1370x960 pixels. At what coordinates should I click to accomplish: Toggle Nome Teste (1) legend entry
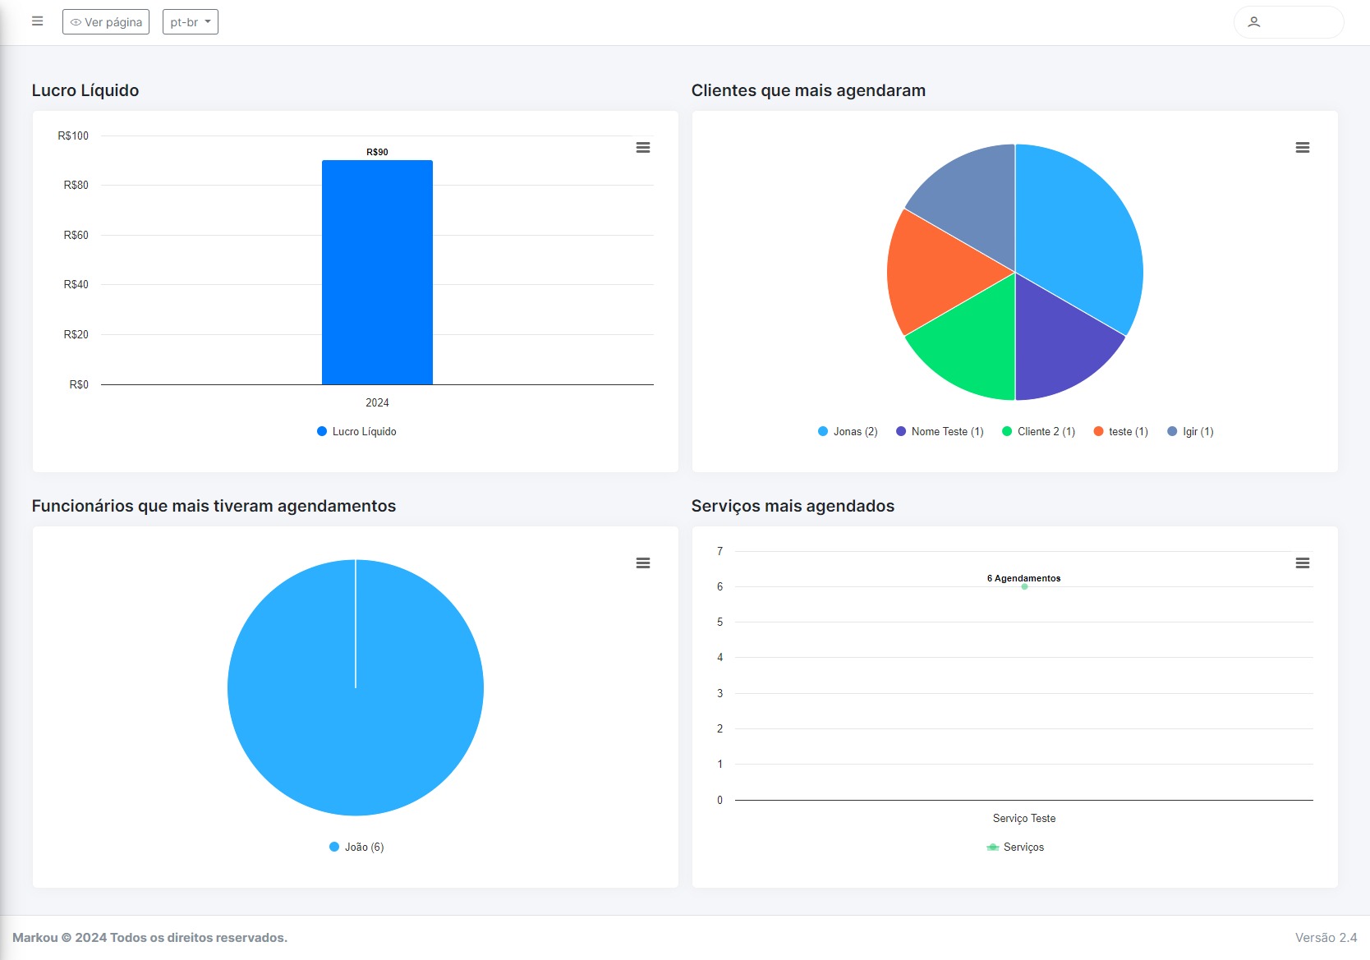(x=940, y=431)
